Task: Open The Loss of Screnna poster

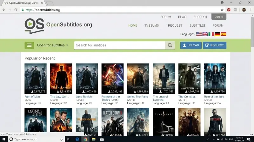Action: (x=164, y=78)
